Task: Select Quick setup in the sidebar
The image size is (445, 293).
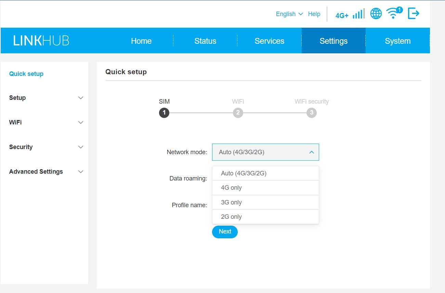Action: 26,74
